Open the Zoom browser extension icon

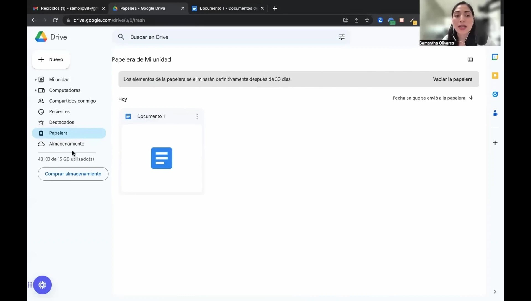pyautogui.click(x=380, y=20)
